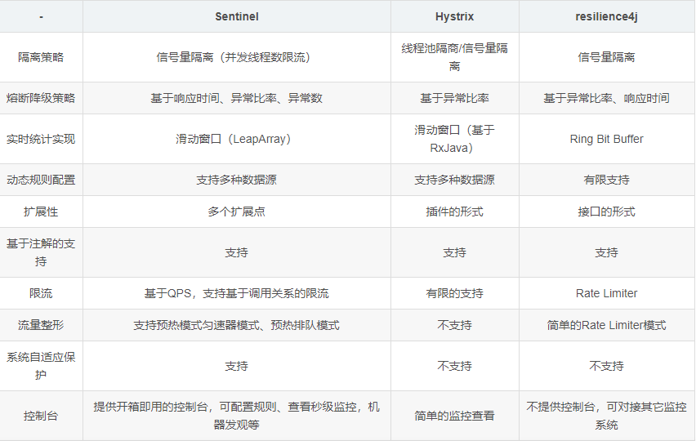Viewport: 696px width, 441px height.
Task: Select the Rate Limiter cell in the 限流 row
Action: coord(606,293)
